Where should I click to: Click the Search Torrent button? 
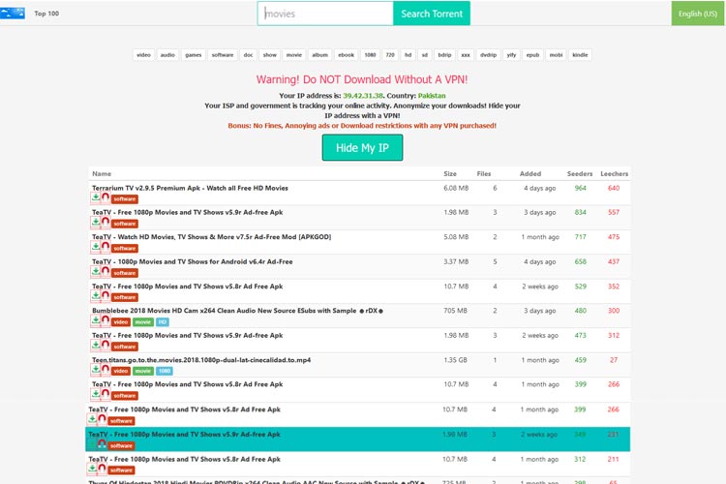click(x=432, y=14)
